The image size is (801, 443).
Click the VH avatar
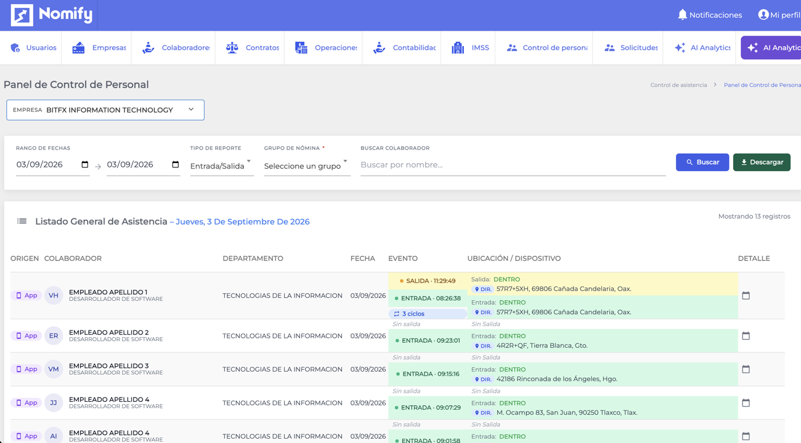[54, 295]
